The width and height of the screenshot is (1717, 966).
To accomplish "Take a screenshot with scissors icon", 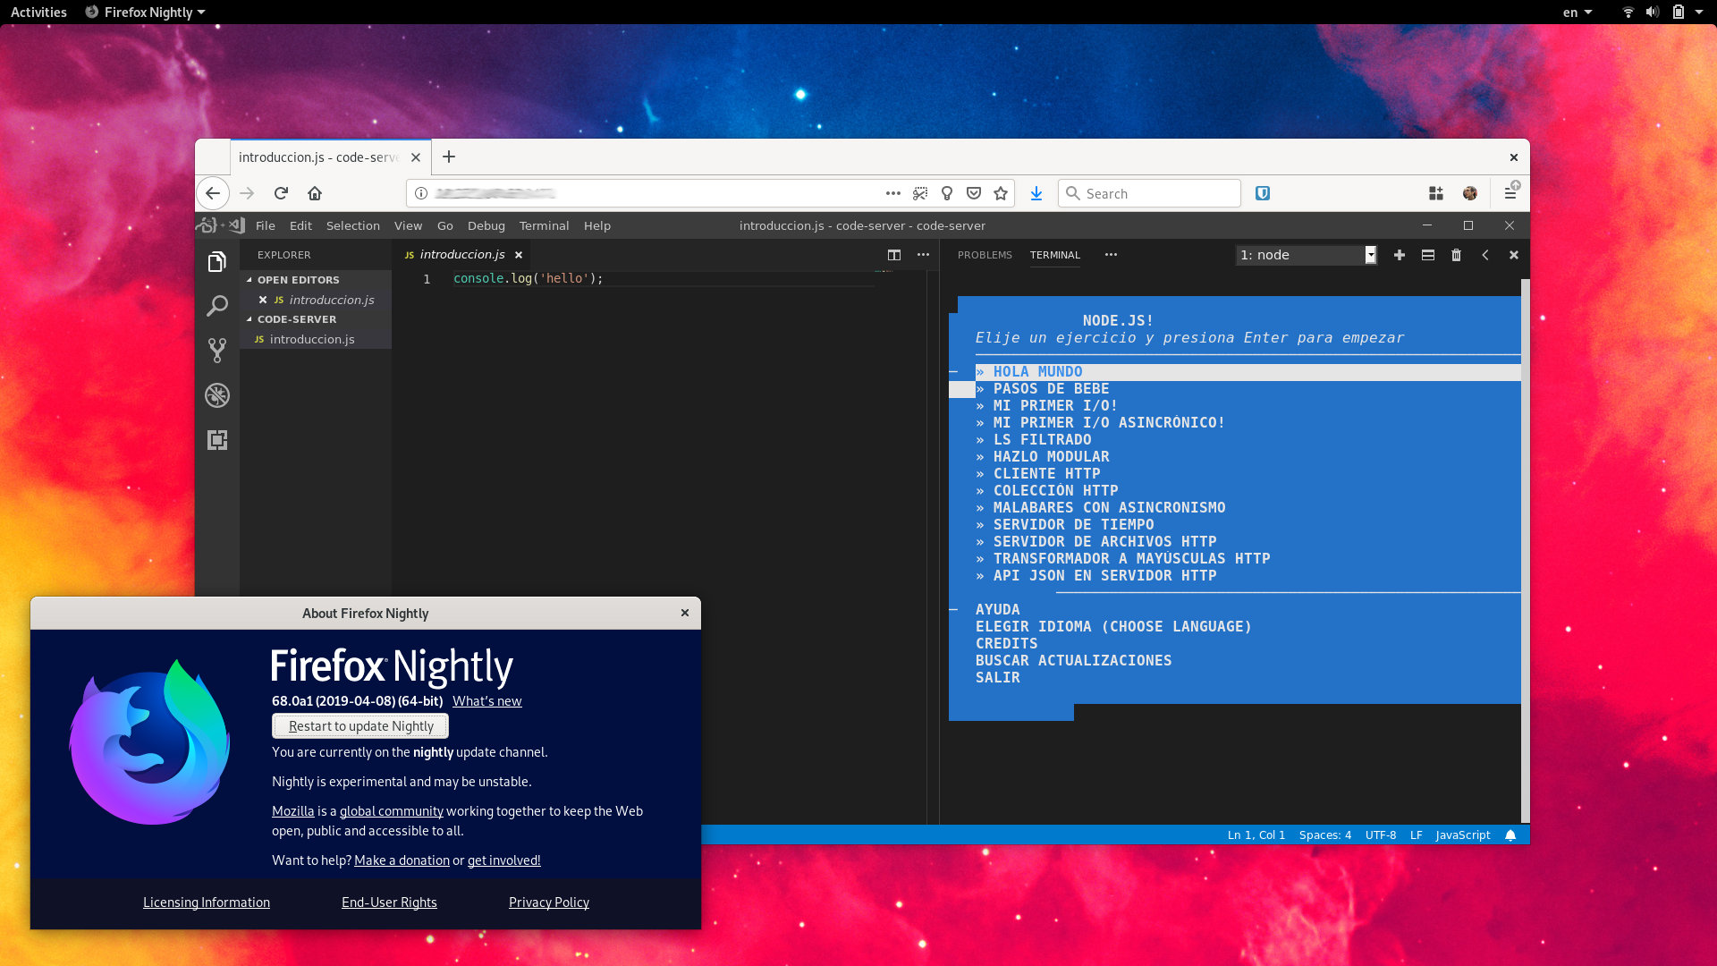I will click(919, 193).
